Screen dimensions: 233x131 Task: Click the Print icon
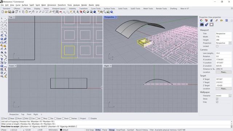[13, 12]
